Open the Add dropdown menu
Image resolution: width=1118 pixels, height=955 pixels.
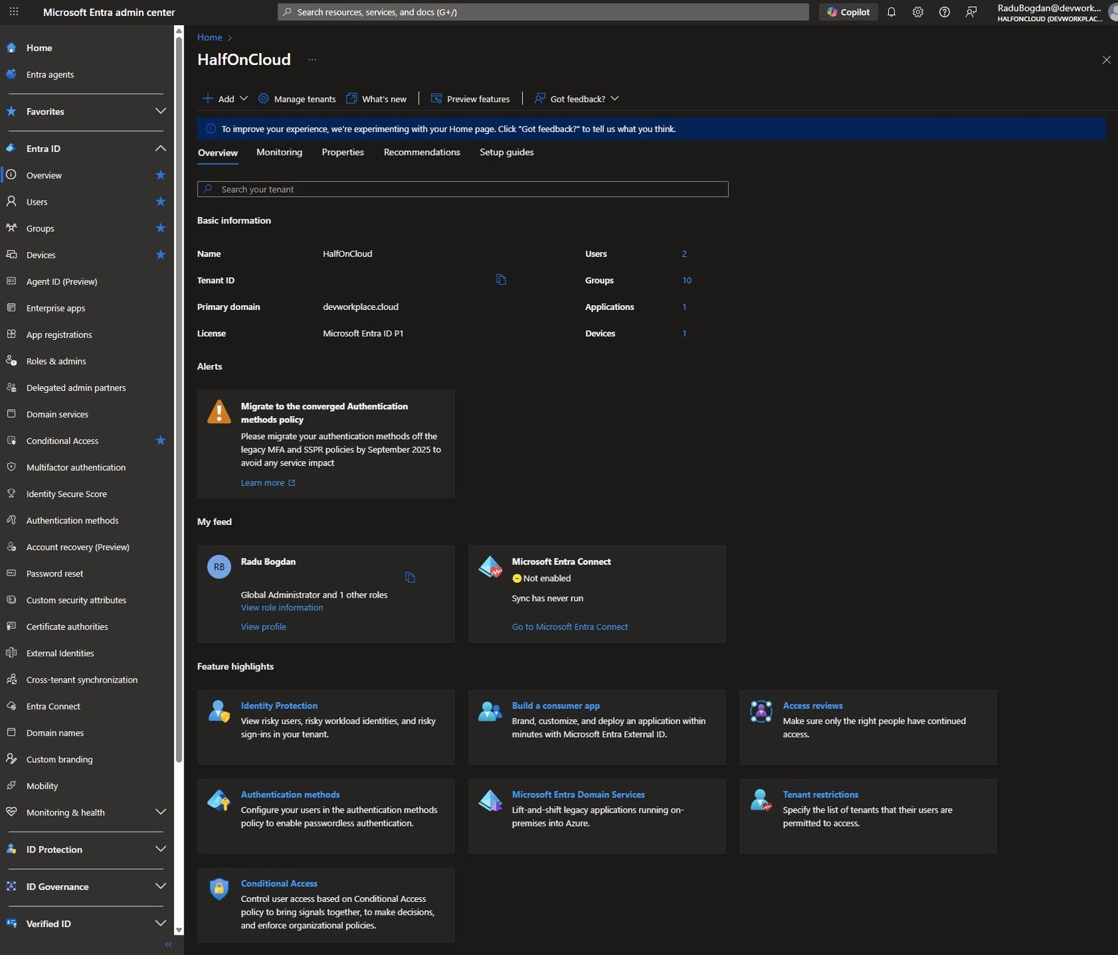225,99
